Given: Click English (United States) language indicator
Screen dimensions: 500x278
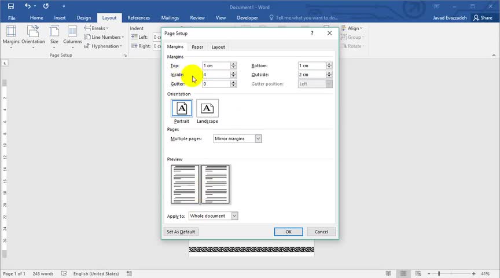Looking at the screenshot, I should [x=96, y=273].
